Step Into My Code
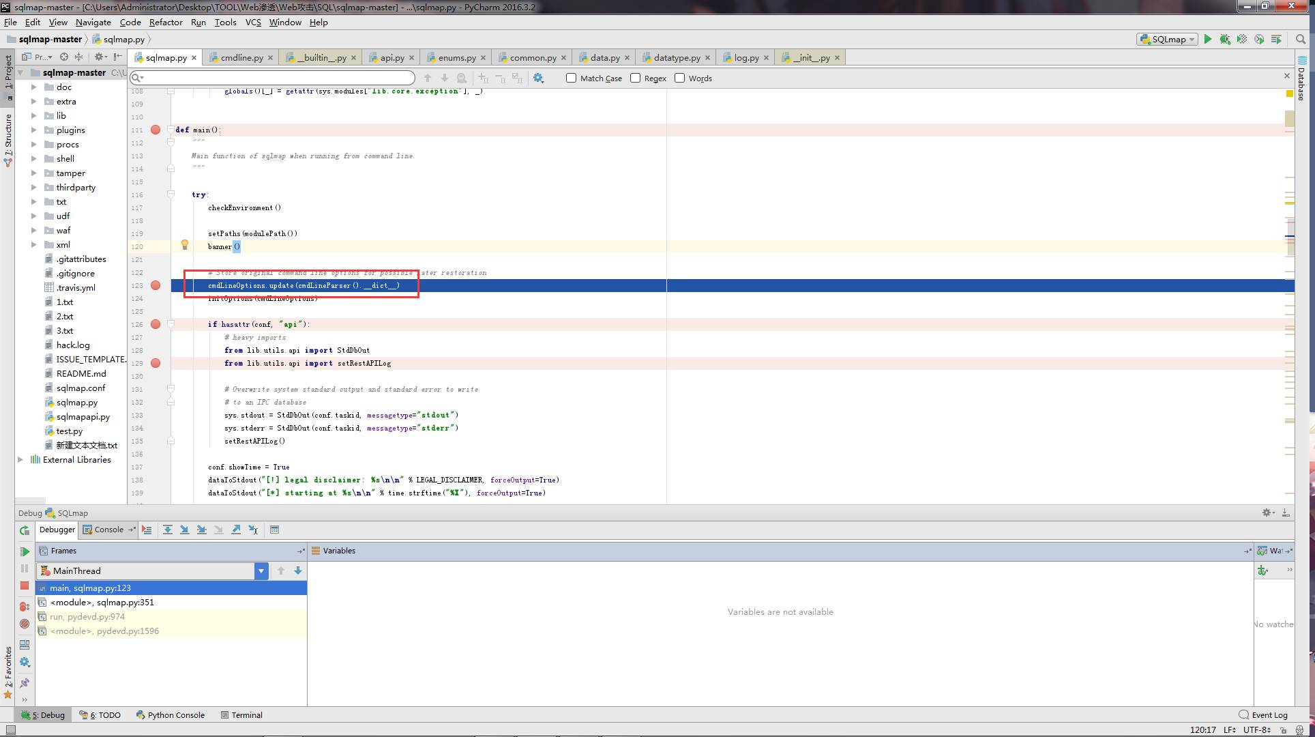The height and width of the screenshot is (737, 1315). click(201, 530)
